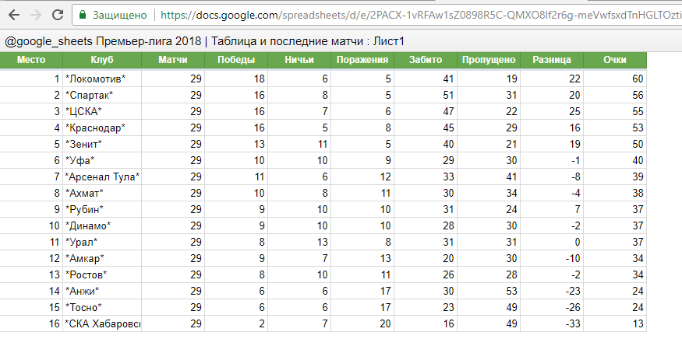Click Арсенал Тула's goal difference -8
This screenshot has height=346, width=682.
552,176
